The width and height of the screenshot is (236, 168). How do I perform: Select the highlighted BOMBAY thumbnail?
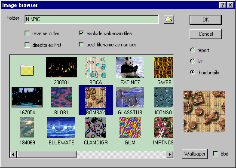tap(95, 97)
